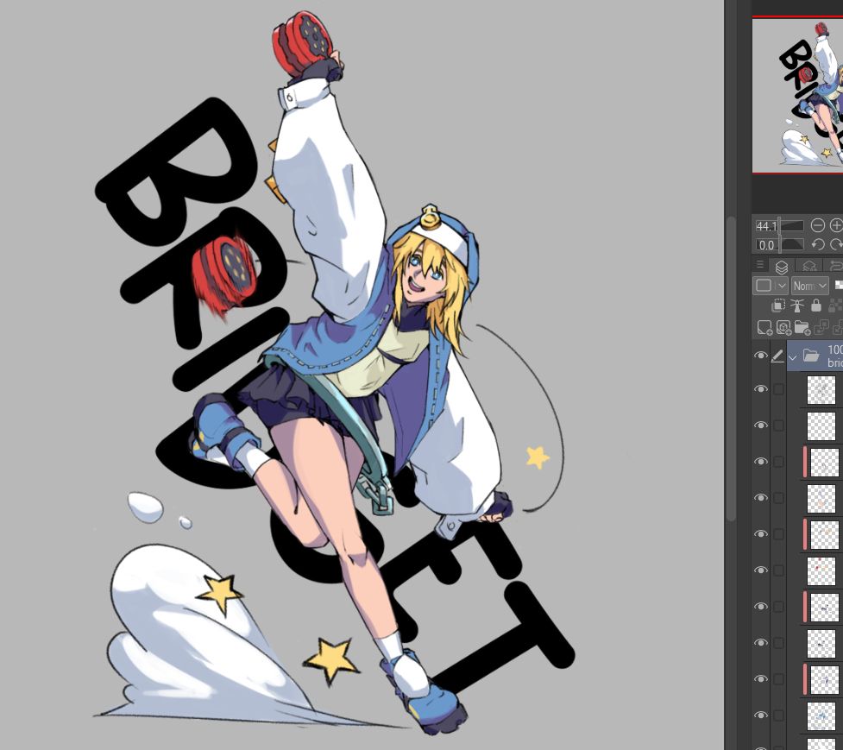The image size is (843, 750).
Task: Switch to the Layer tab with stack icon
Action: click(x=782, y=266)
